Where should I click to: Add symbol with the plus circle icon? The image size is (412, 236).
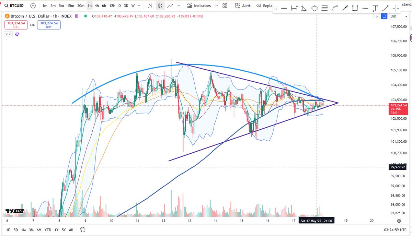click(33, 6)
